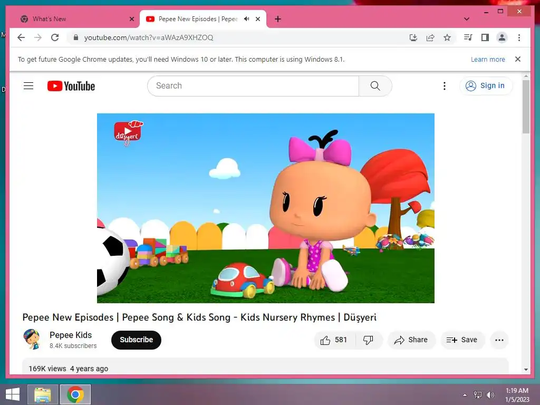Mute the tab via the speaker icon
Image resolution: width=540 pixels, height=405 pixels.
click(x=247, y=19)
